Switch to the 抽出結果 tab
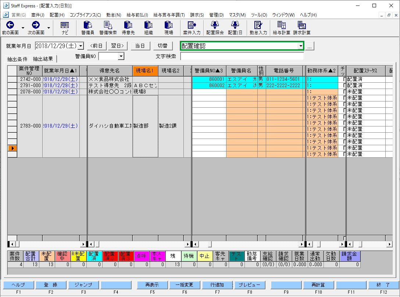Image resolution: width=400 pixels, height=297 pixels. pos(43,59)
